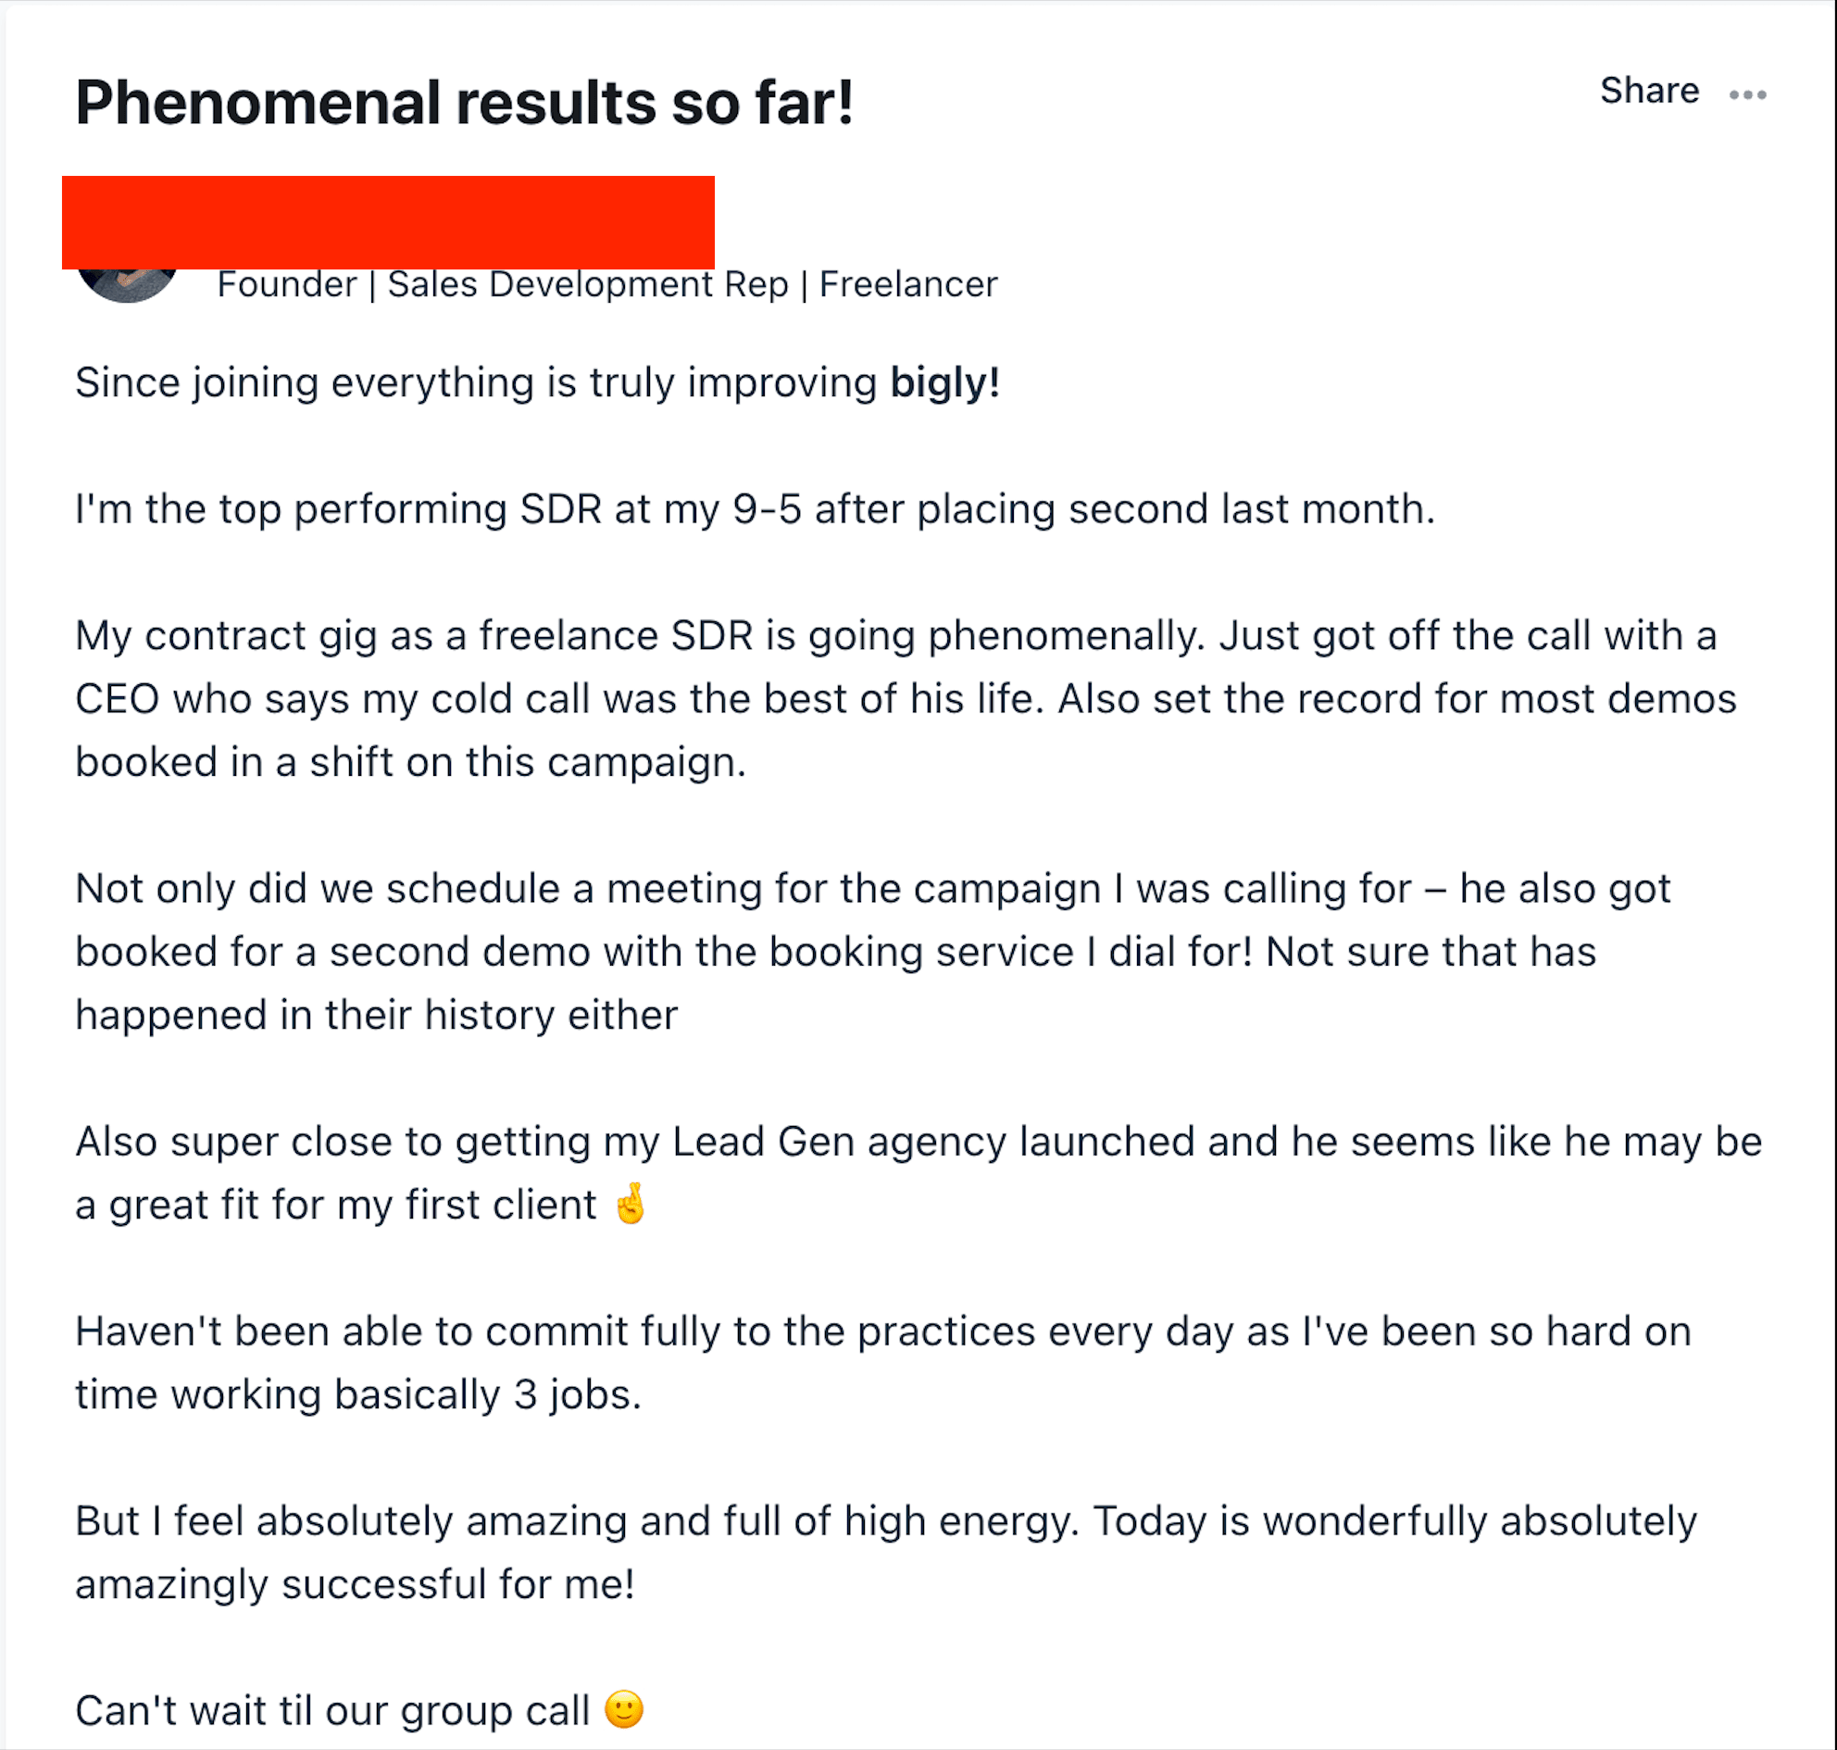Click the crossed fingers emoji

point(631,1203)
